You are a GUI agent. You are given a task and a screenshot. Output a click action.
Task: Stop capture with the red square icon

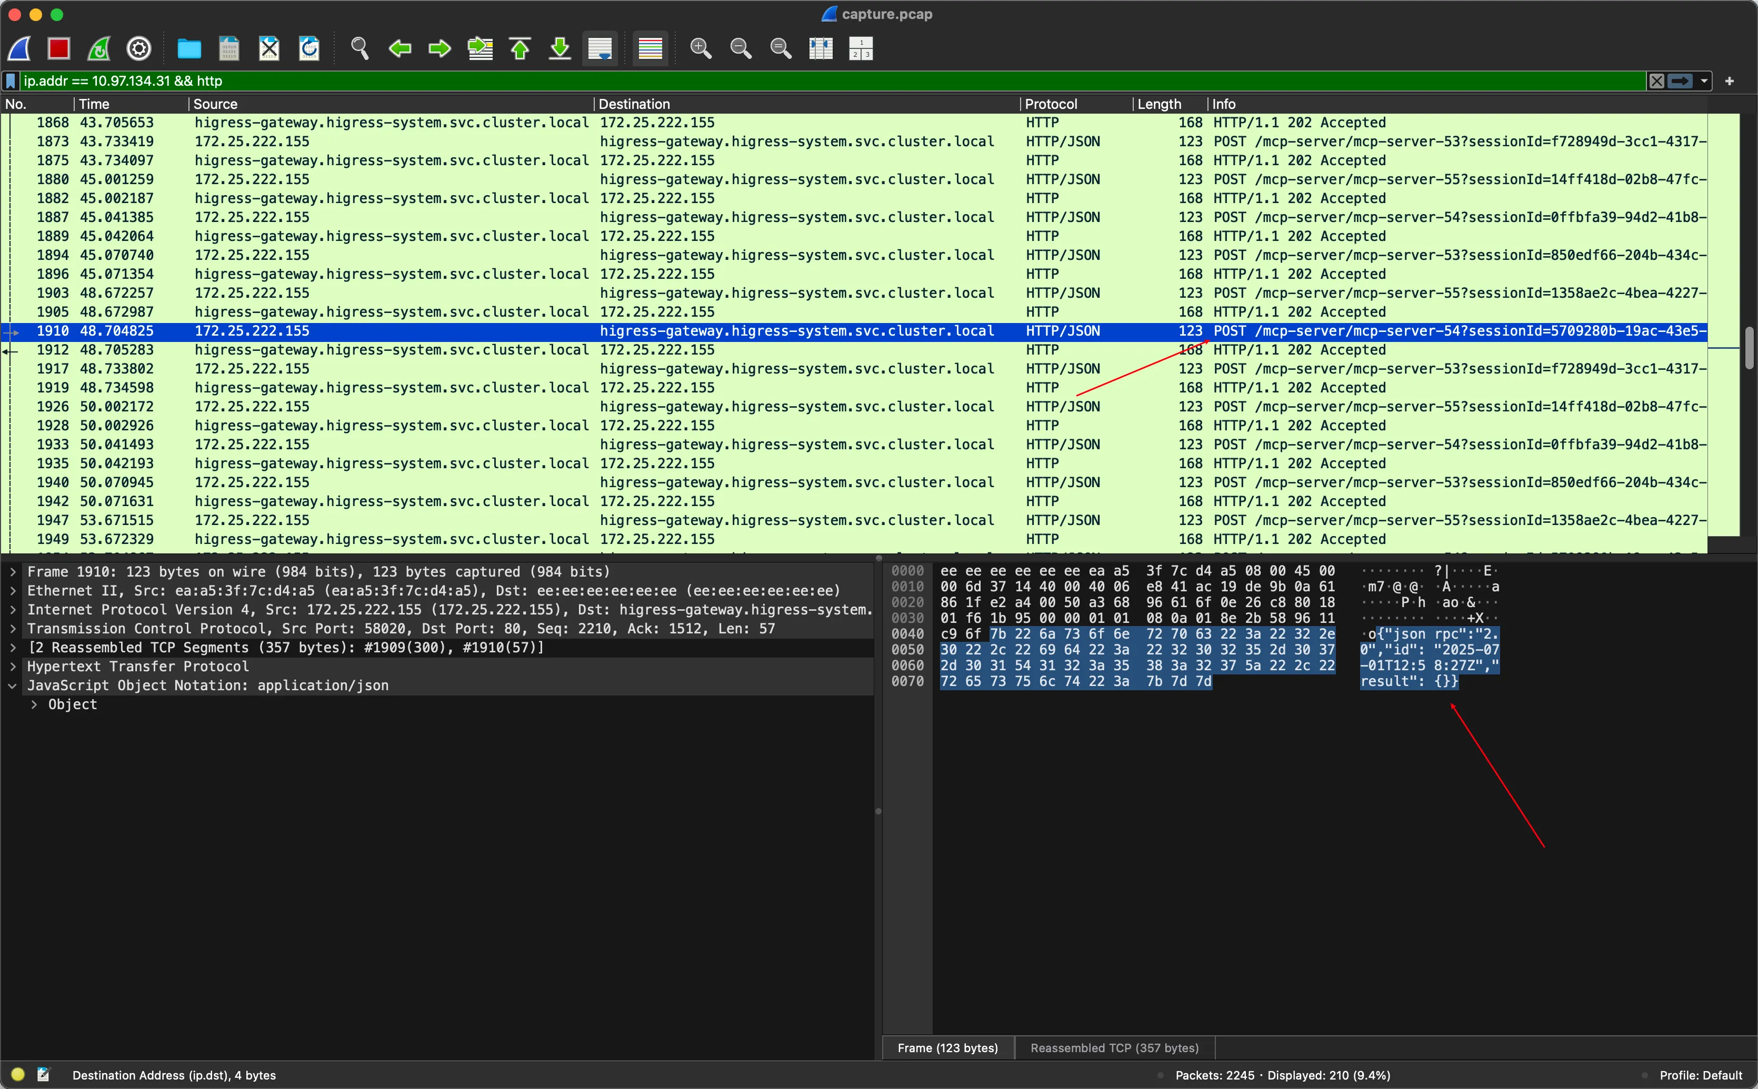59,48
